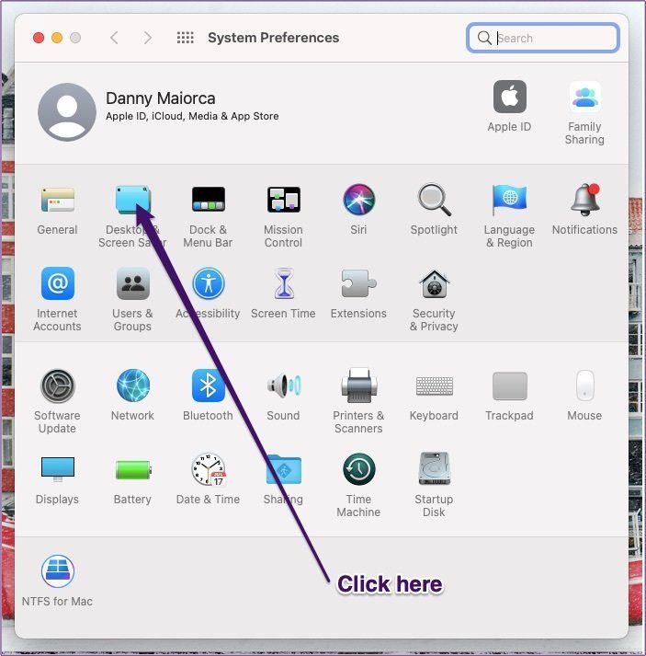Click the Show All grid button
The width and height of the screenshot is (646, 656).
point(185,38)
